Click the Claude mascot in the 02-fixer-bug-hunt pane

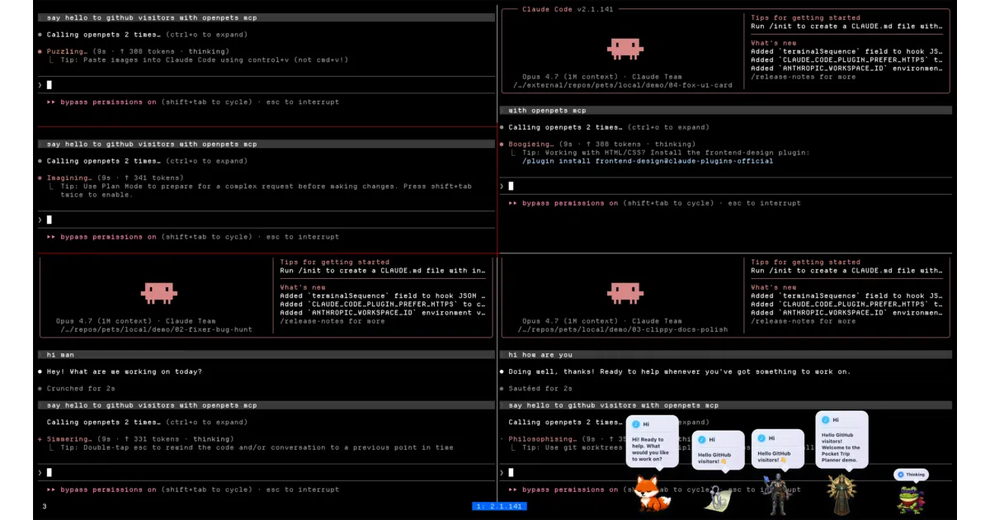(x=158, y=292)
